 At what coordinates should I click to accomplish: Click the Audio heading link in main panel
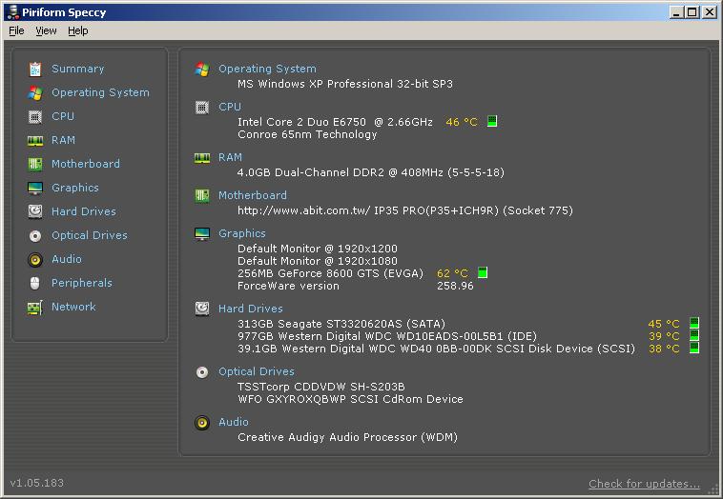click(234, 422)
